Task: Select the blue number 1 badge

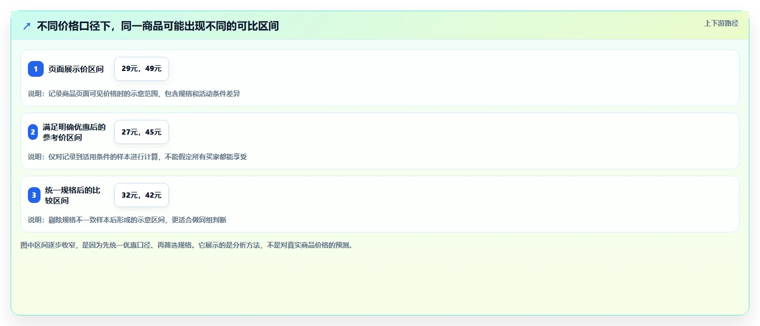Action: pyautogui.click(x=36, y=69)
